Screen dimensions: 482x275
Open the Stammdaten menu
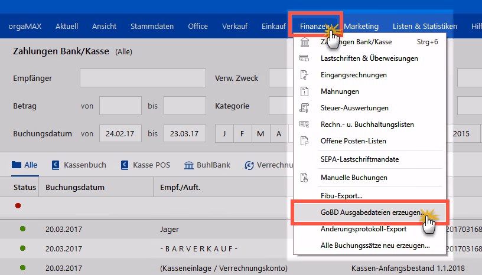click(x=152, y=27)
